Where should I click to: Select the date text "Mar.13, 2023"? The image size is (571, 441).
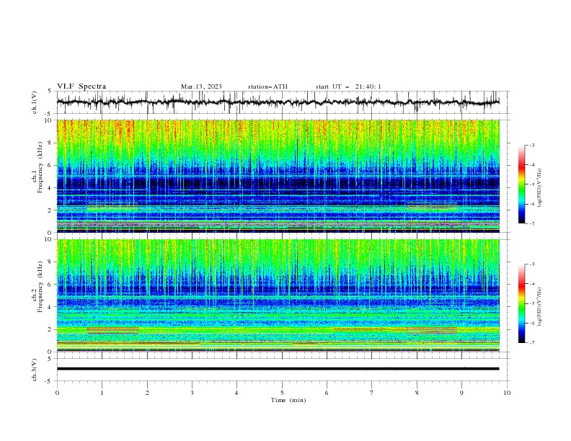pos(201,86)
